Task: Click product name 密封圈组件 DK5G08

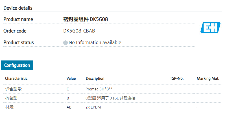Action: [x=85, y=19]
